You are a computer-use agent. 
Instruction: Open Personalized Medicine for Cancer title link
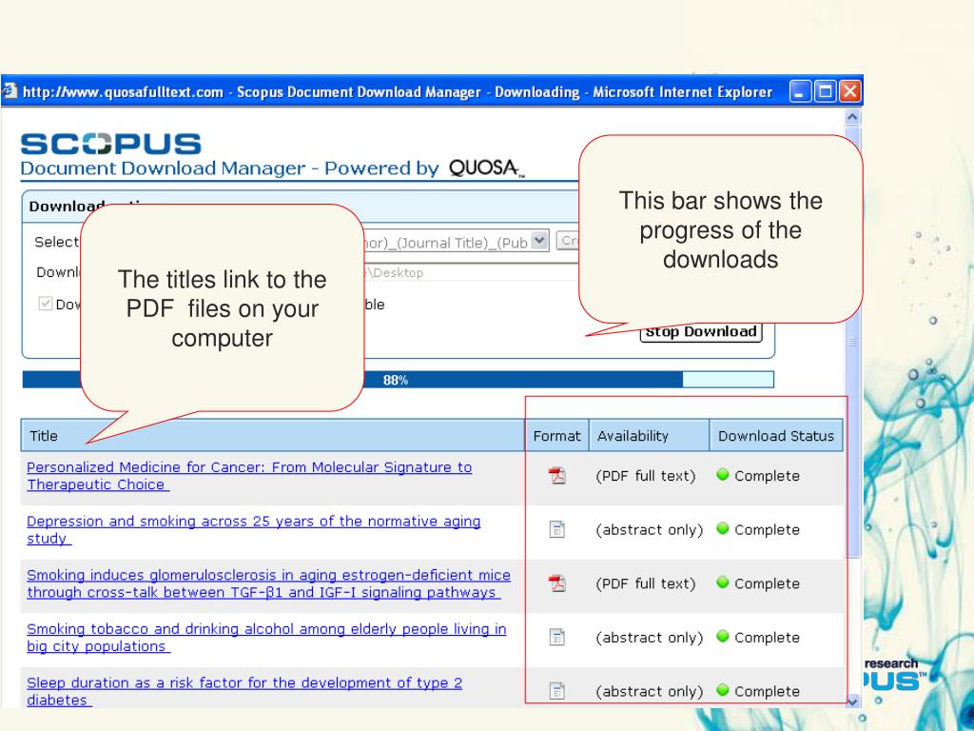[249, 476]
